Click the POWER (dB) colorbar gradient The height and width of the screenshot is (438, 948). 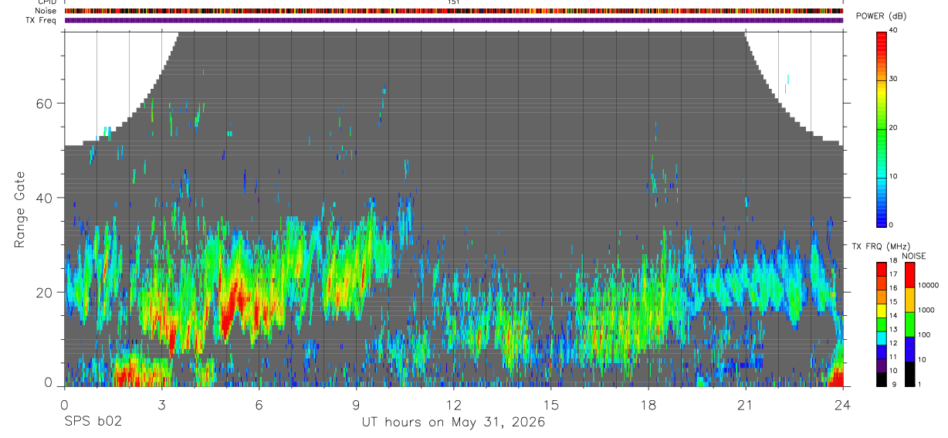coord(882,128)
